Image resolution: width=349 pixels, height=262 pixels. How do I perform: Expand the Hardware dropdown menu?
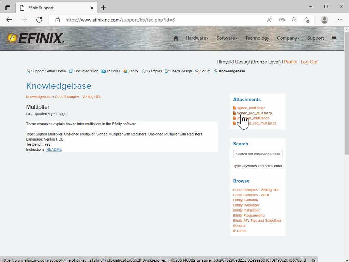(197, 38)
